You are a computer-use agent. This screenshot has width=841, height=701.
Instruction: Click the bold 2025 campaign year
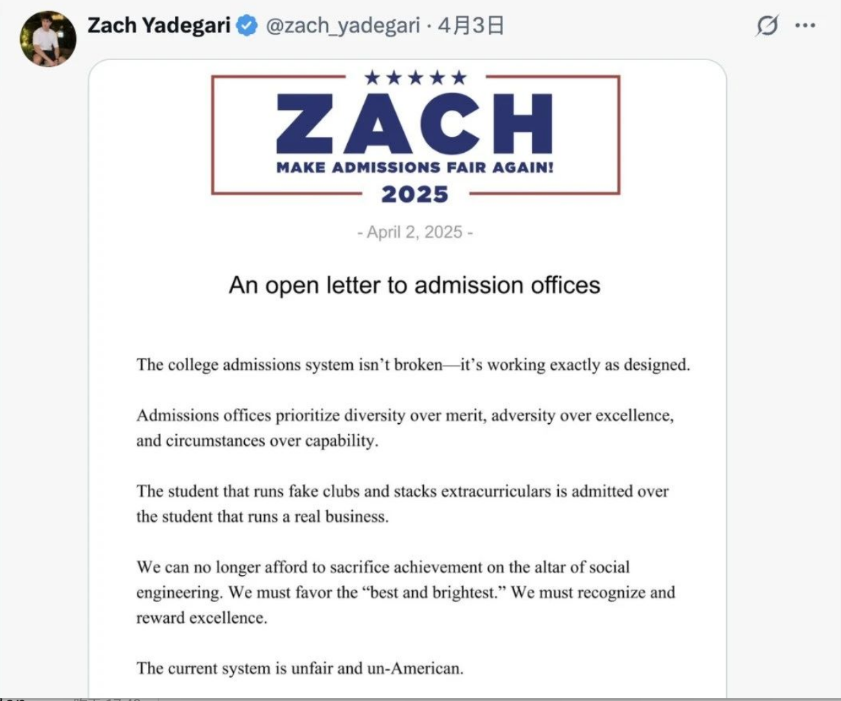pos(415,194)
